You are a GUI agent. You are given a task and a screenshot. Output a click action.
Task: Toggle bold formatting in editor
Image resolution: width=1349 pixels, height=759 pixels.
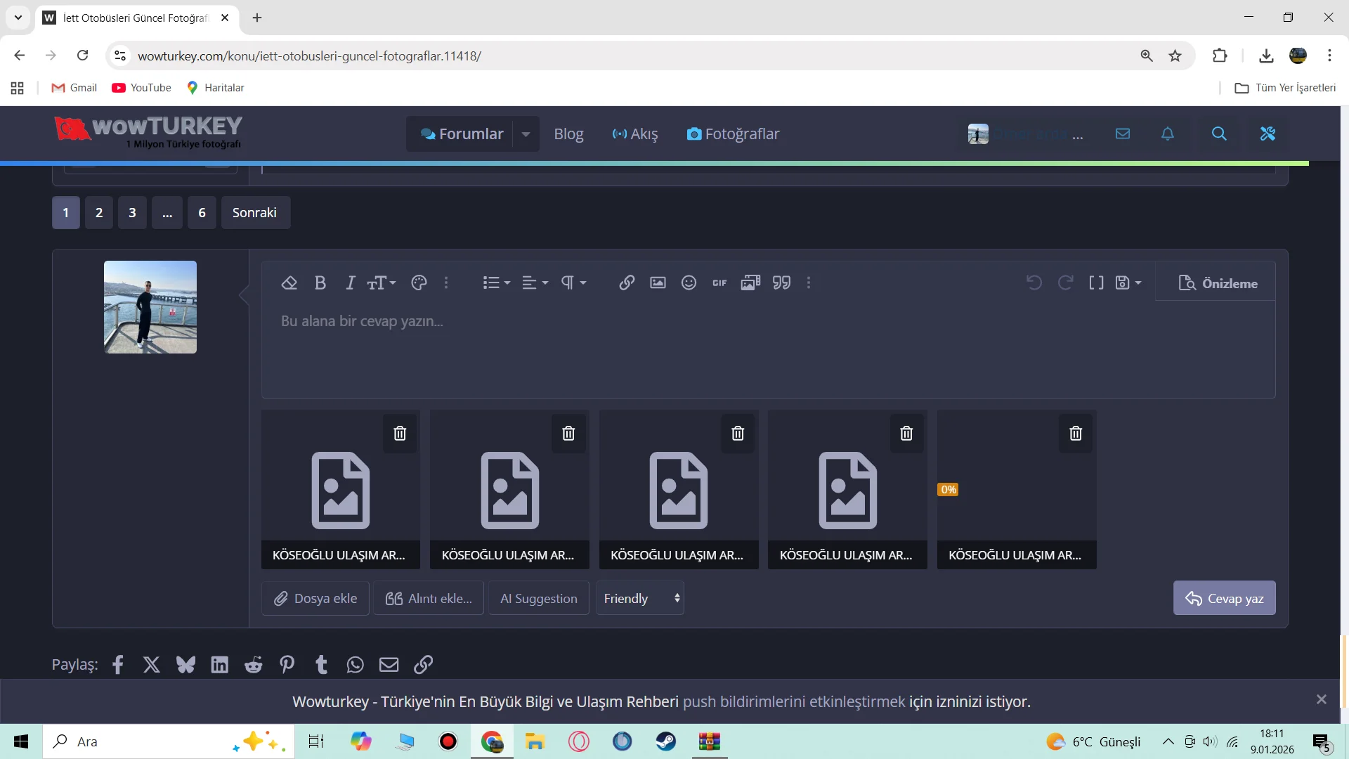point(320,283)
